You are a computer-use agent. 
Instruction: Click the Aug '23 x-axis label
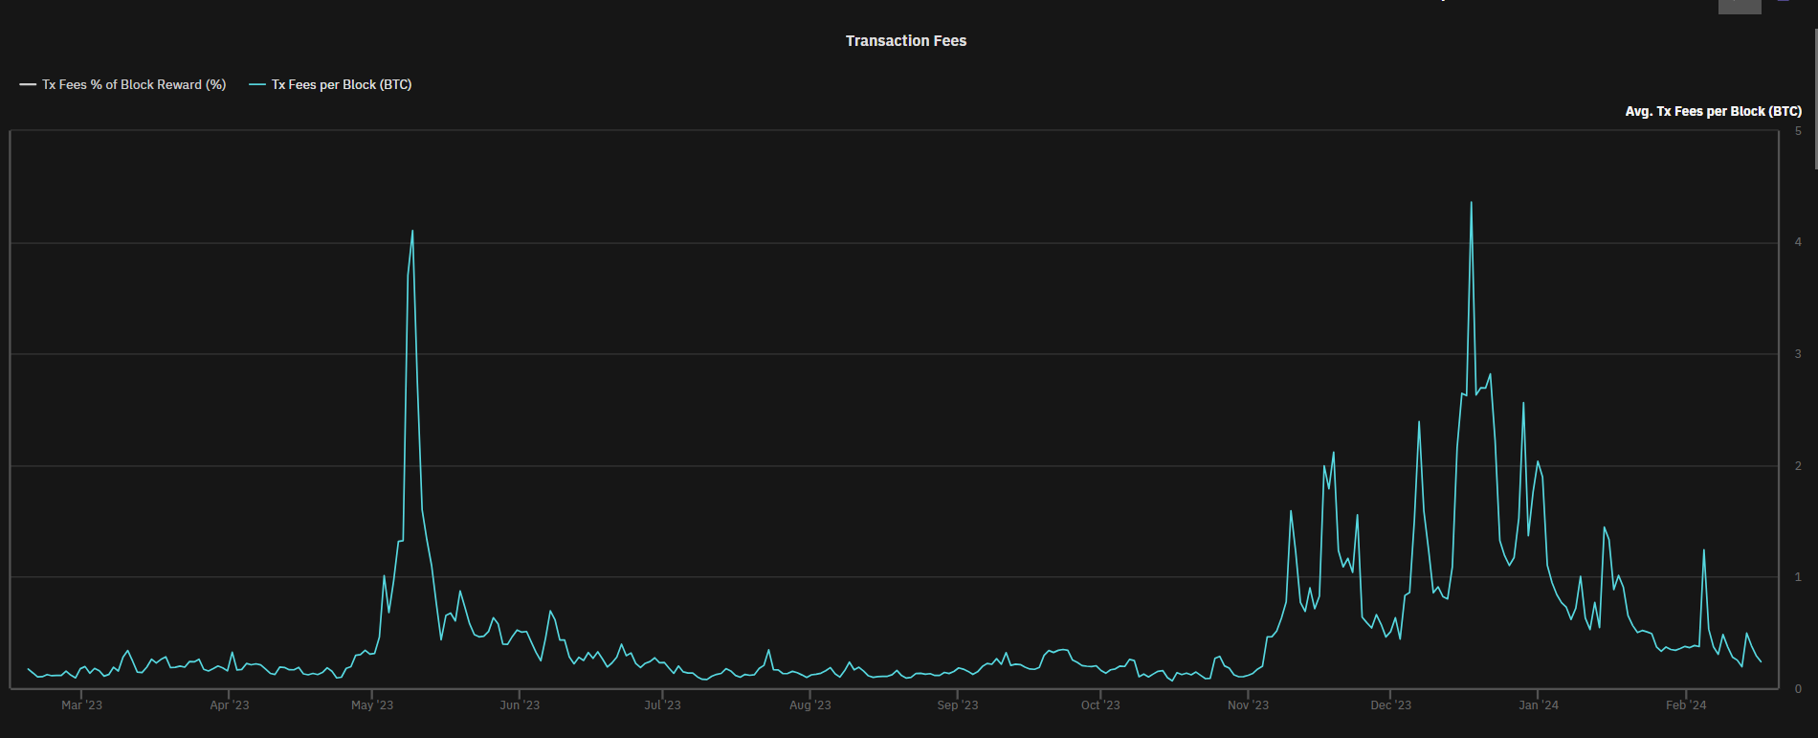[x=809, y=705]
